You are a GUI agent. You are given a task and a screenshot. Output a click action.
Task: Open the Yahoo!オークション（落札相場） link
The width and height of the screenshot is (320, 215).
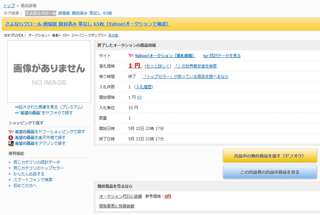click(x=165, y=56)
